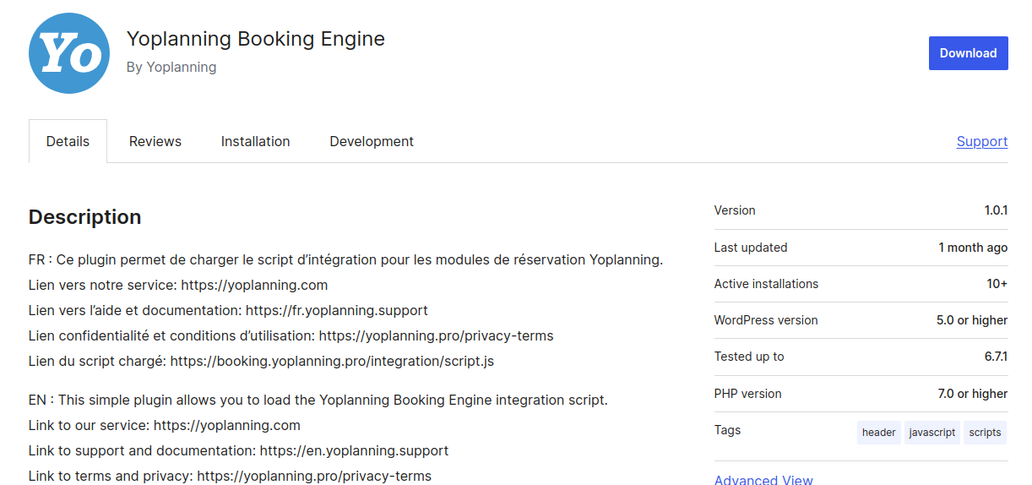Choose the 'scripts' tag
This screenshot has height=485, width=1032.
coord(985,433)
